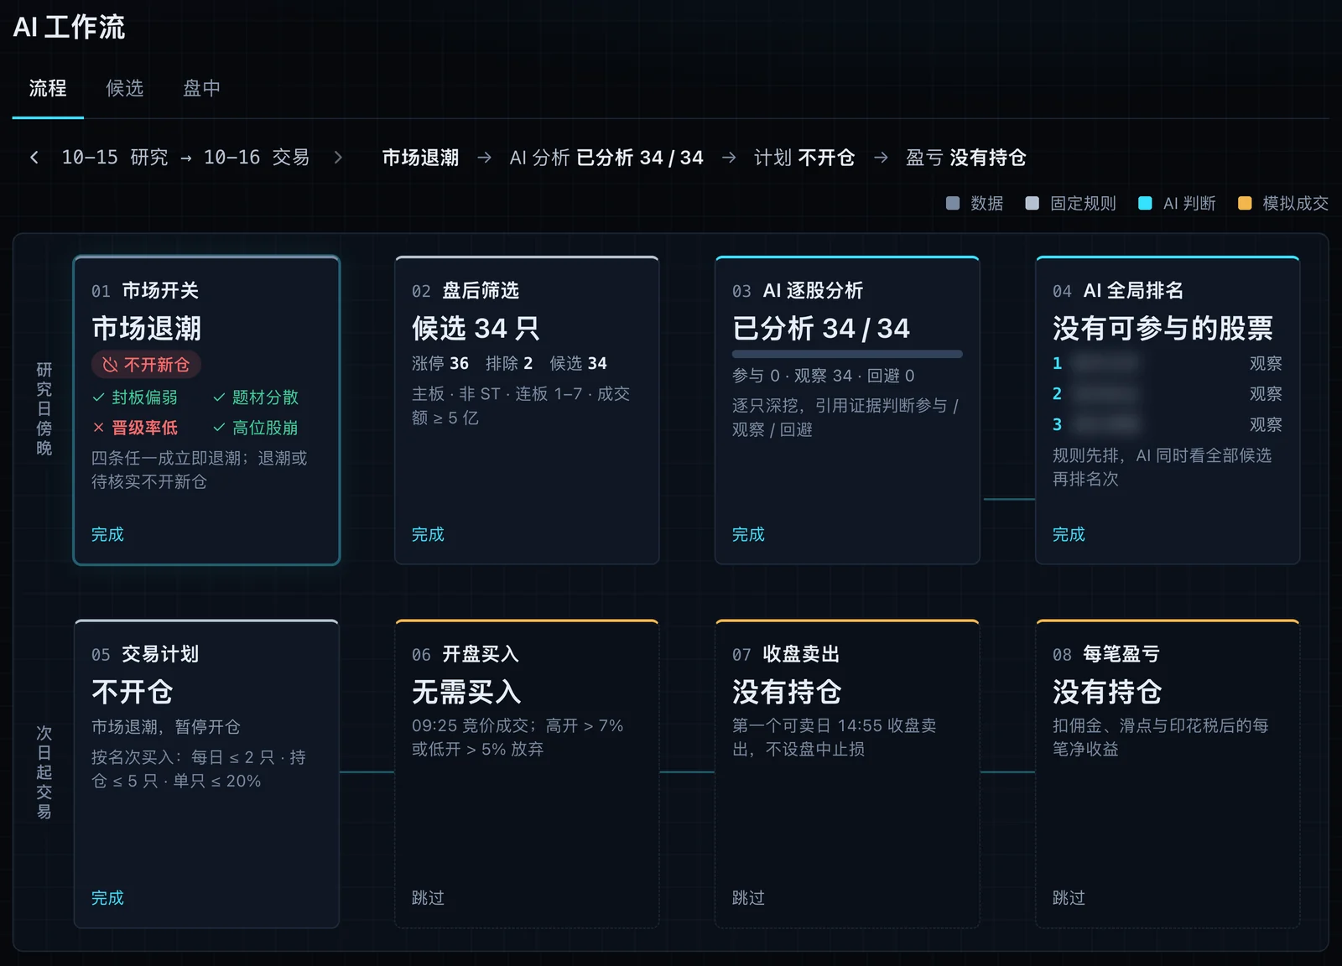Screen dimensions: 1342x966
Task: Click the 数据 legend color swatch
Action: pyautogui.click(x=953, y=203)
